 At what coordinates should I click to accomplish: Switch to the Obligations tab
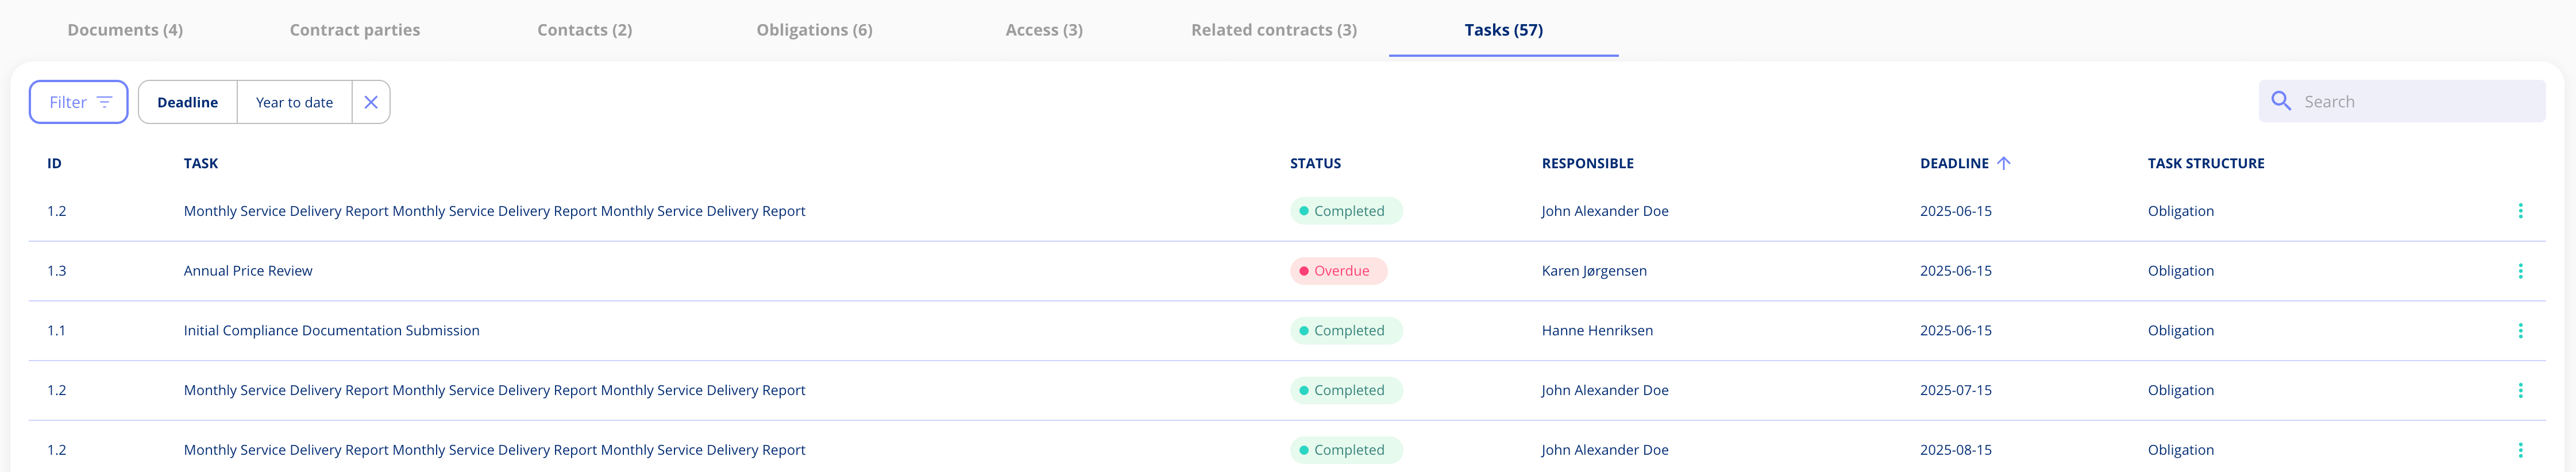pos(815,29)
